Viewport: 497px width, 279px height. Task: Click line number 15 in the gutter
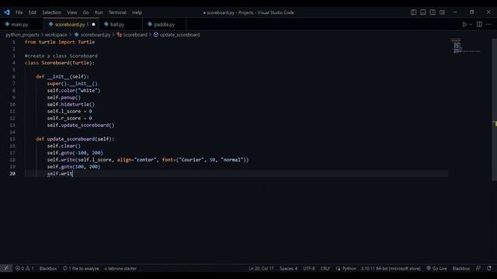pos(12,139)
